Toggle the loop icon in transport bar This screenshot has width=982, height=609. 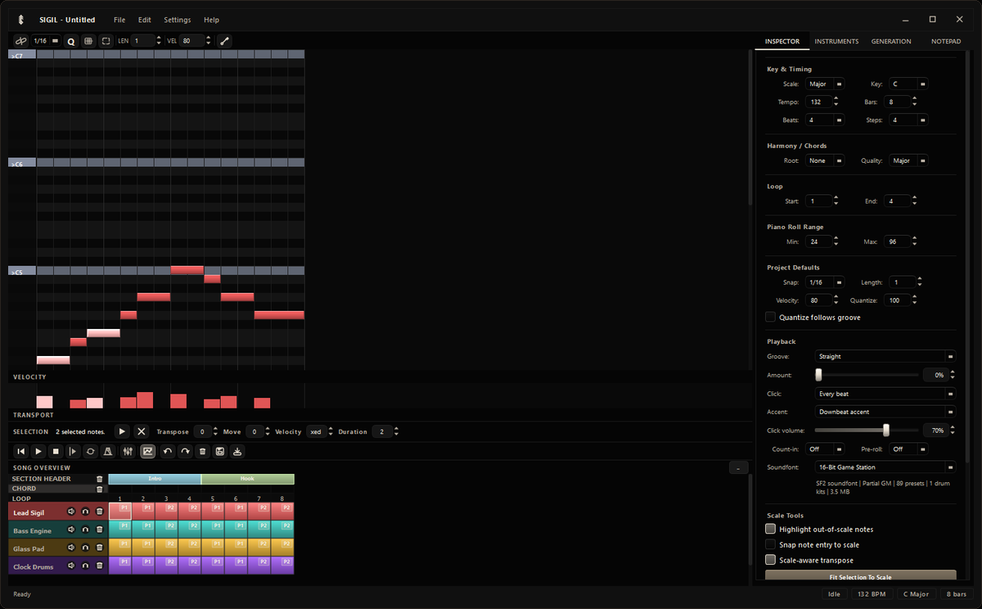point(90,451)
